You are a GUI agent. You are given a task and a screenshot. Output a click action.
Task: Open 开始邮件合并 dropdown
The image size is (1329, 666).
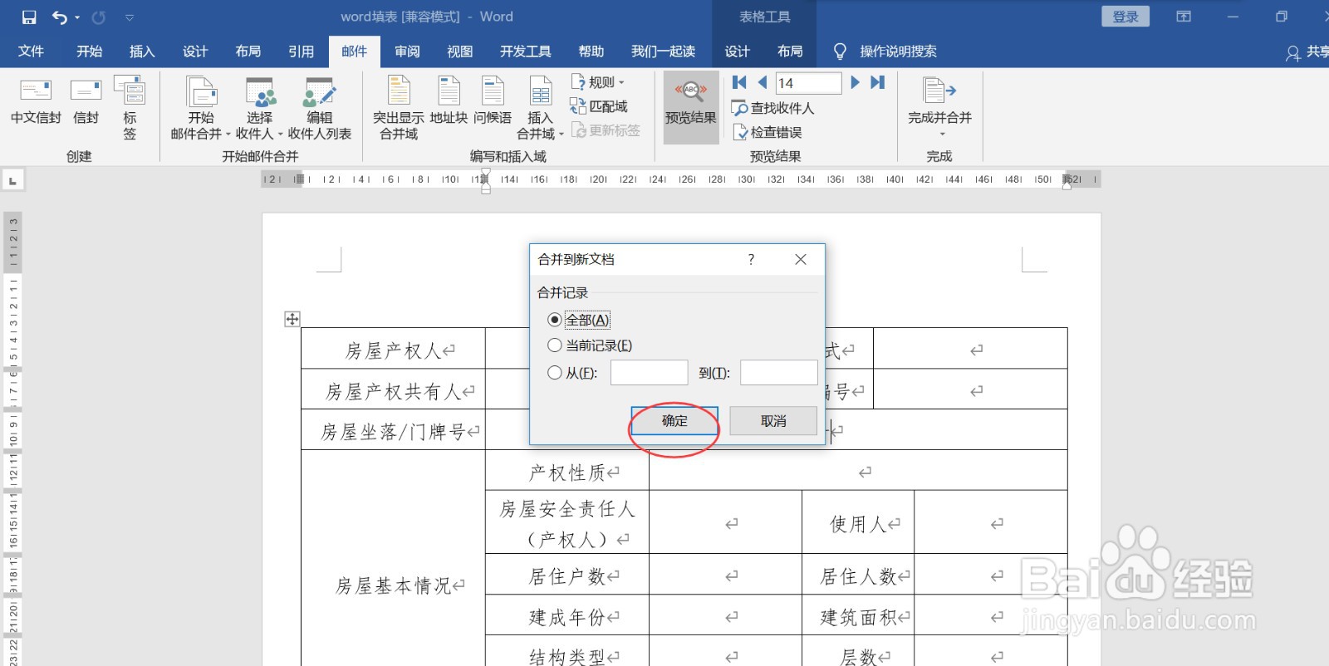[x=200, y=108]
